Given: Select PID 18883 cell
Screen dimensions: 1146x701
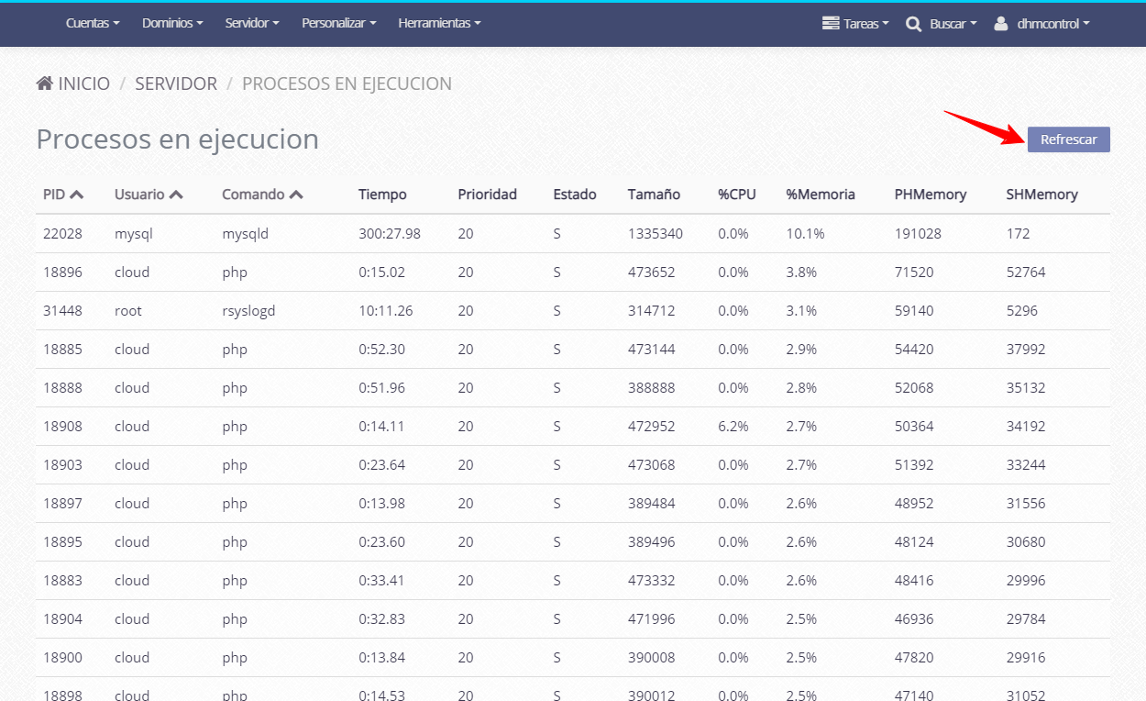Looking at the screenshot, I should pos(62,581).
